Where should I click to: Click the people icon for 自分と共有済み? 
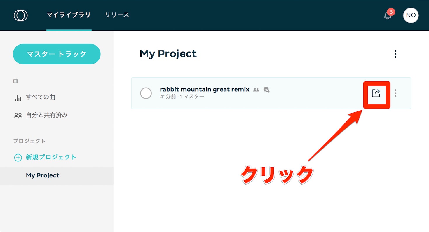(18, 116)
